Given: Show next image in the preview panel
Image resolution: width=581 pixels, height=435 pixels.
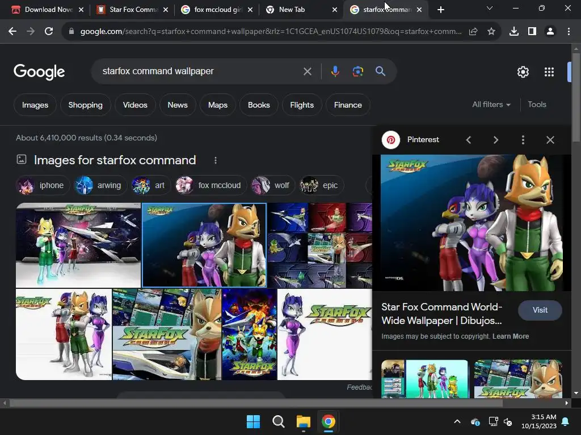Looking at the screenshot, I should [496, 140].
